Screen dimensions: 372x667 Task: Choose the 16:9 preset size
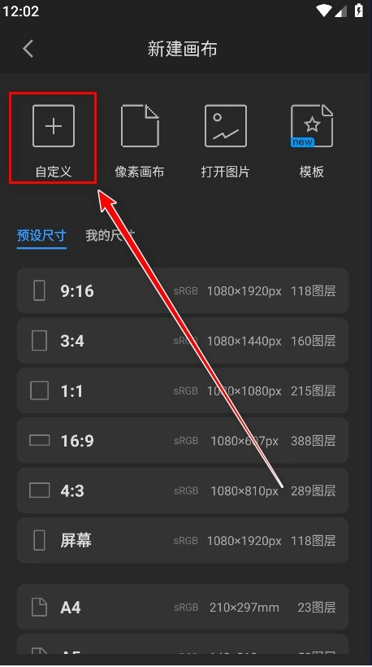point(183,441)
